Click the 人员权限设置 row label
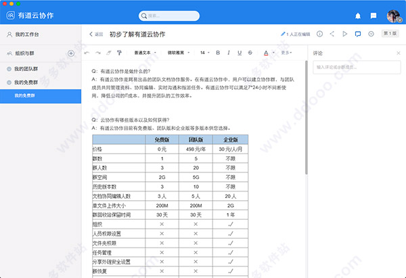 point(107,234)
